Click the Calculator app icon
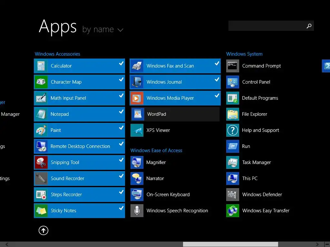The height and width of the screenshot is (247, 330). (41, 66)
